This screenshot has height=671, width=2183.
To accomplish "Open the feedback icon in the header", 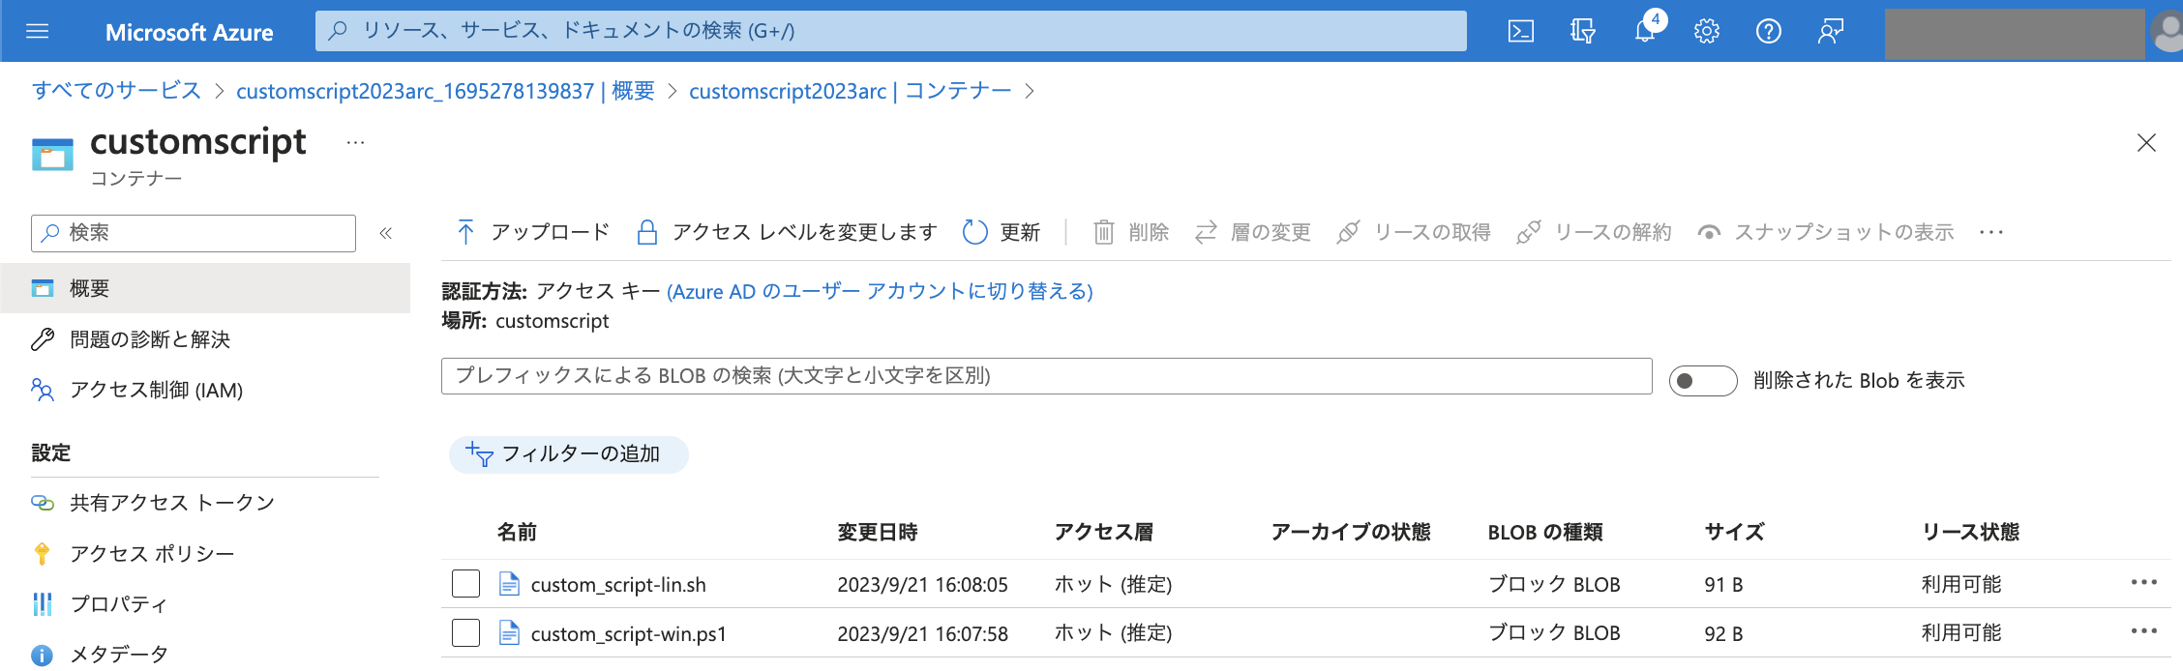I will tap(1831, 31).
